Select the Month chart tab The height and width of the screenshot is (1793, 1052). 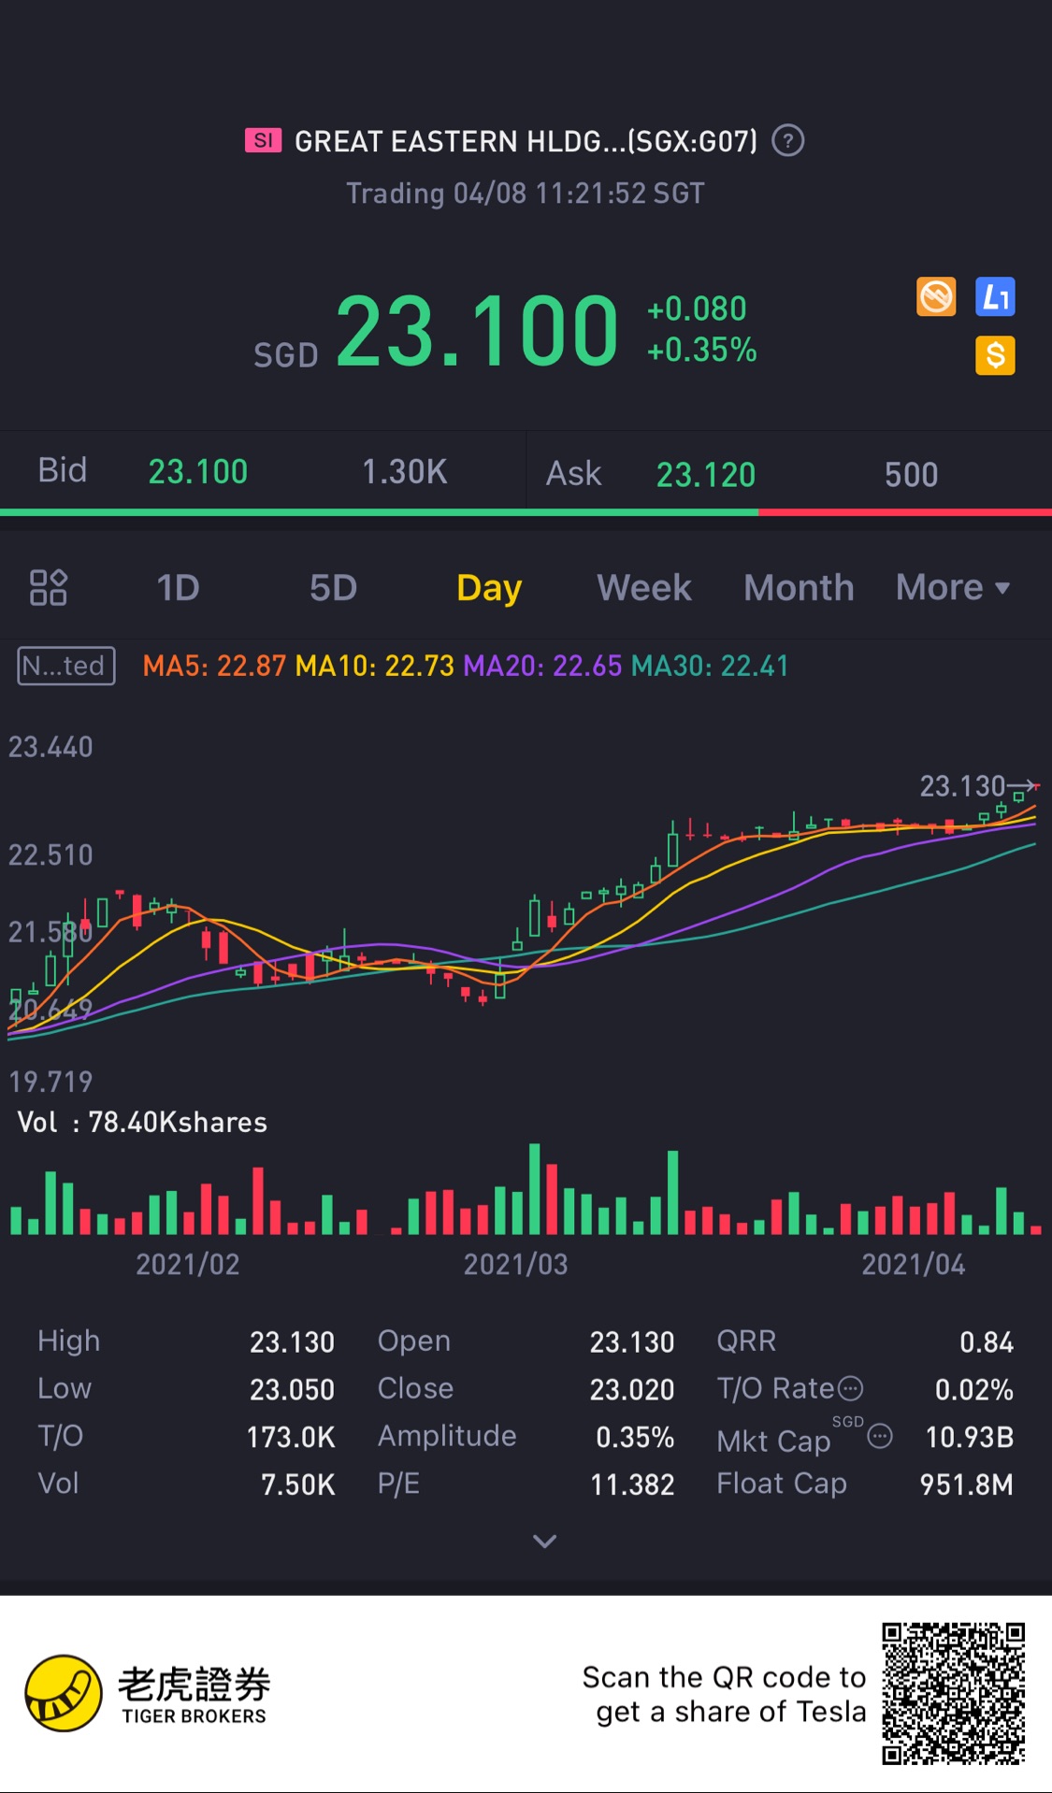799,587
